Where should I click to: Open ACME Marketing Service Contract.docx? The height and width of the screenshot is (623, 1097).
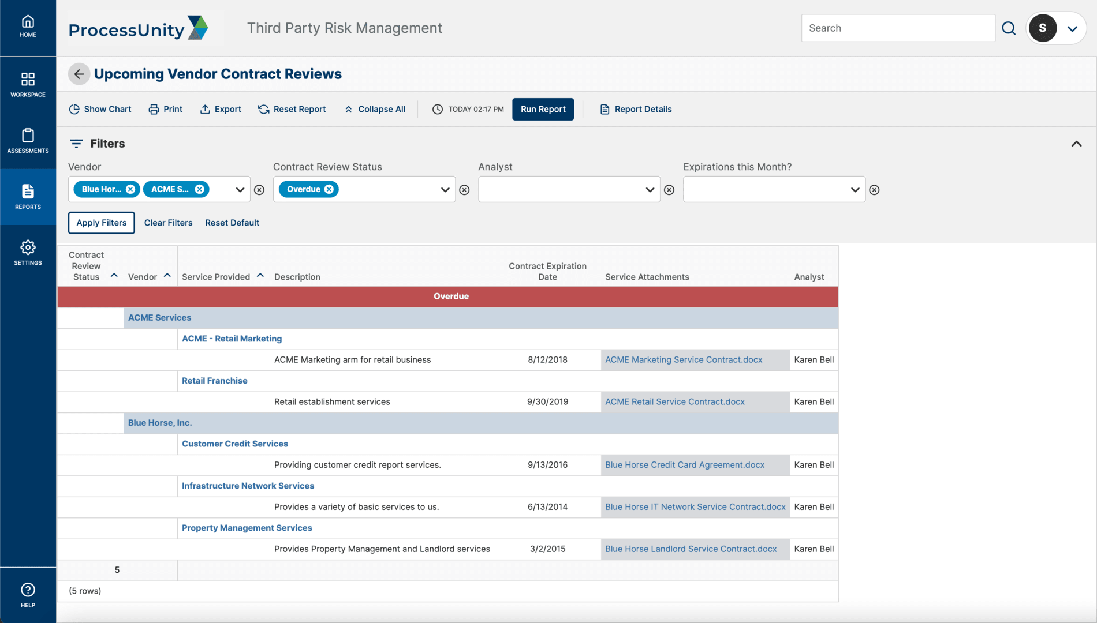(684, 360)
